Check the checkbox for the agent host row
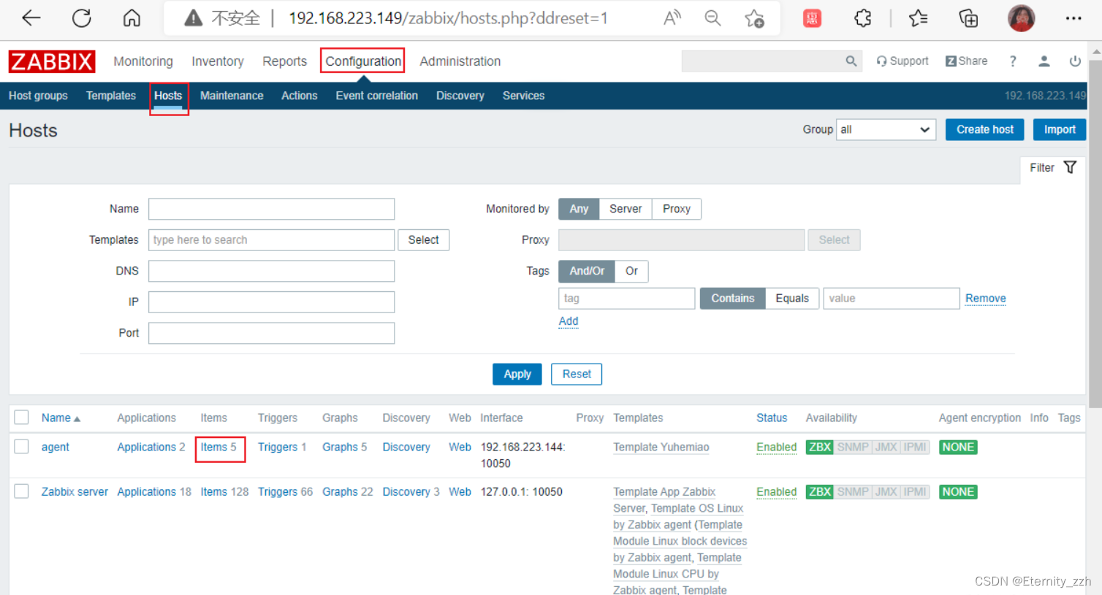 tap(21, 446)
